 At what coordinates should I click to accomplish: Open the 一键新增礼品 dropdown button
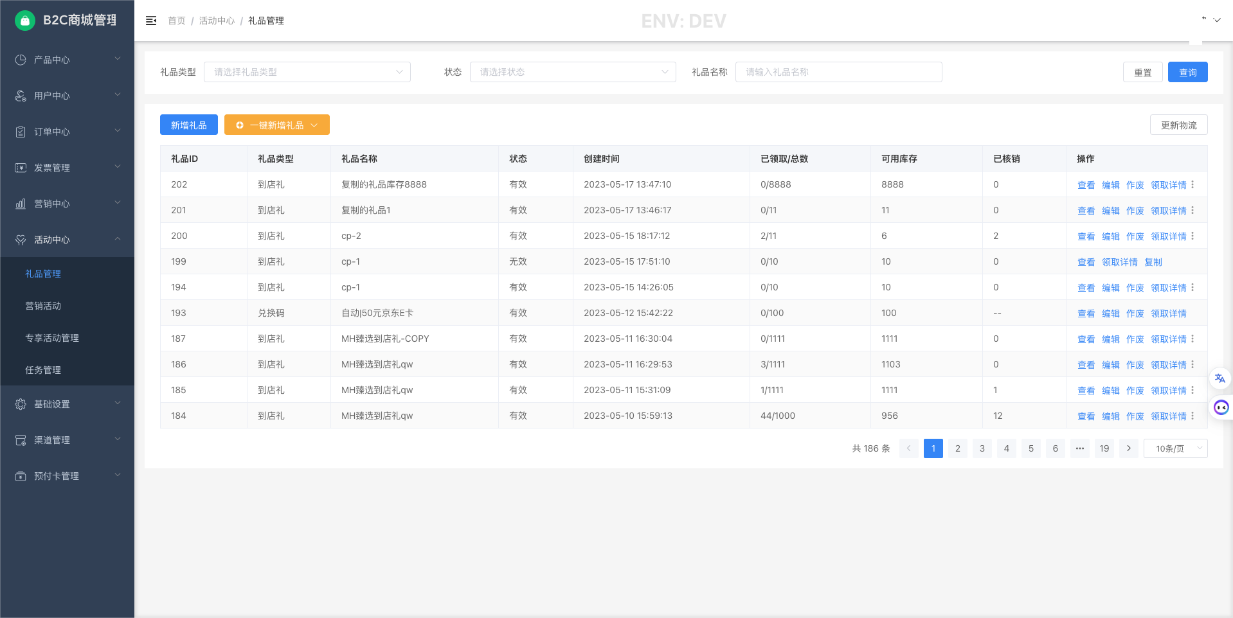[x=277, y=125]
